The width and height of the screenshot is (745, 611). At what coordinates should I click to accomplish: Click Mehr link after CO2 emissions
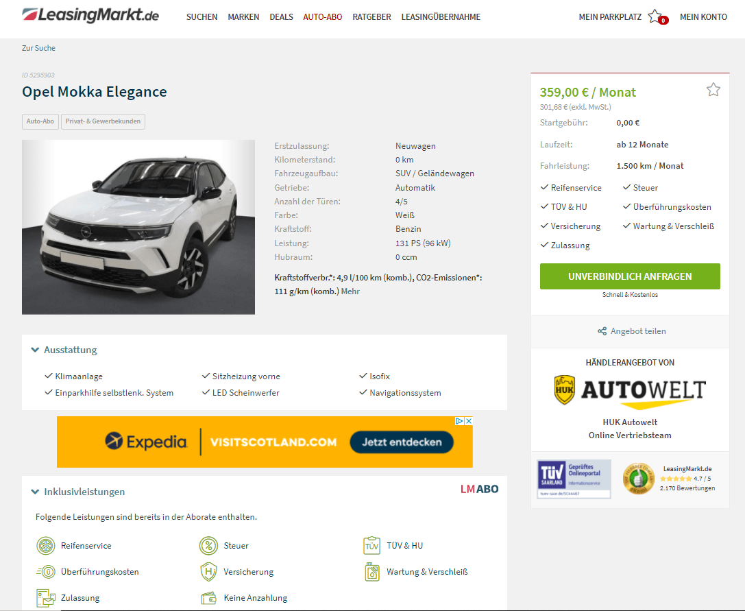coord(350,291)
